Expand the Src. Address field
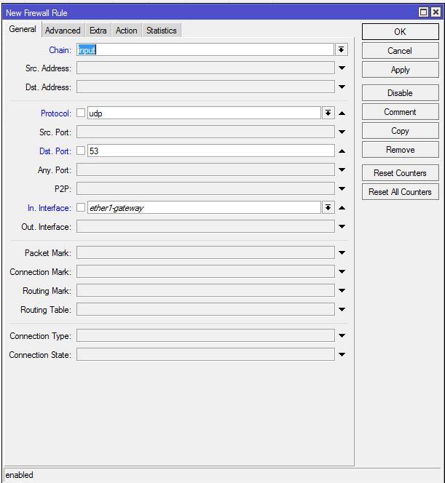445x483 pixels. [x=342, y=68]
